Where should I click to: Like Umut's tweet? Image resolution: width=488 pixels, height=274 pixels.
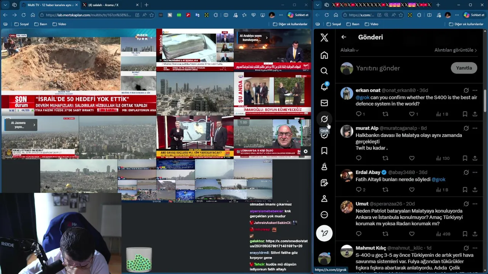pos(412,234)
